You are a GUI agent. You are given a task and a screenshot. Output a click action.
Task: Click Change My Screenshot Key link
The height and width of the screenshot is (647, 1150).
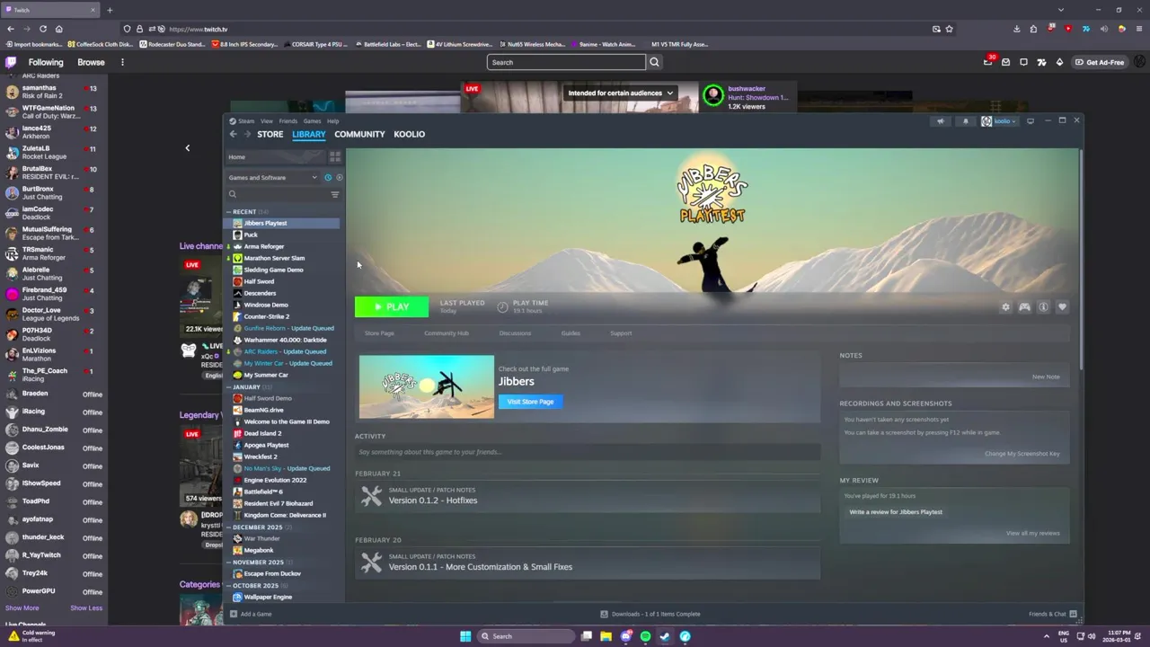pyautogui.click(x=1022, y=454)
